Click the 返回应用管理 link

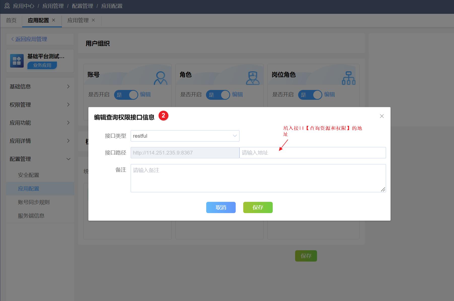(31, 39)
